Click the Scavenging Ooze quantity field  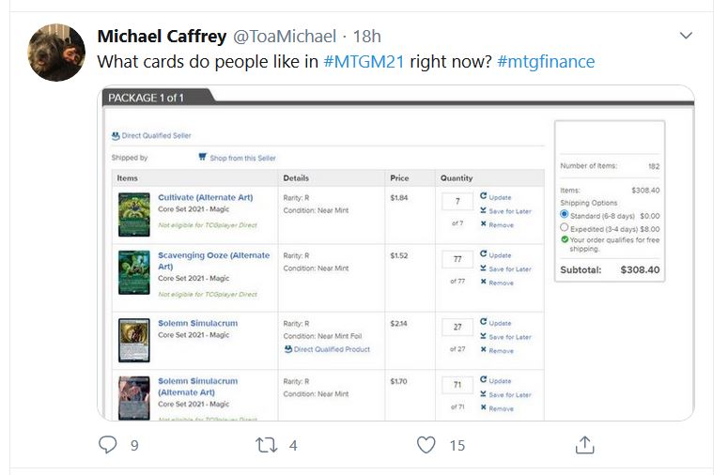(x=457, y=259)
